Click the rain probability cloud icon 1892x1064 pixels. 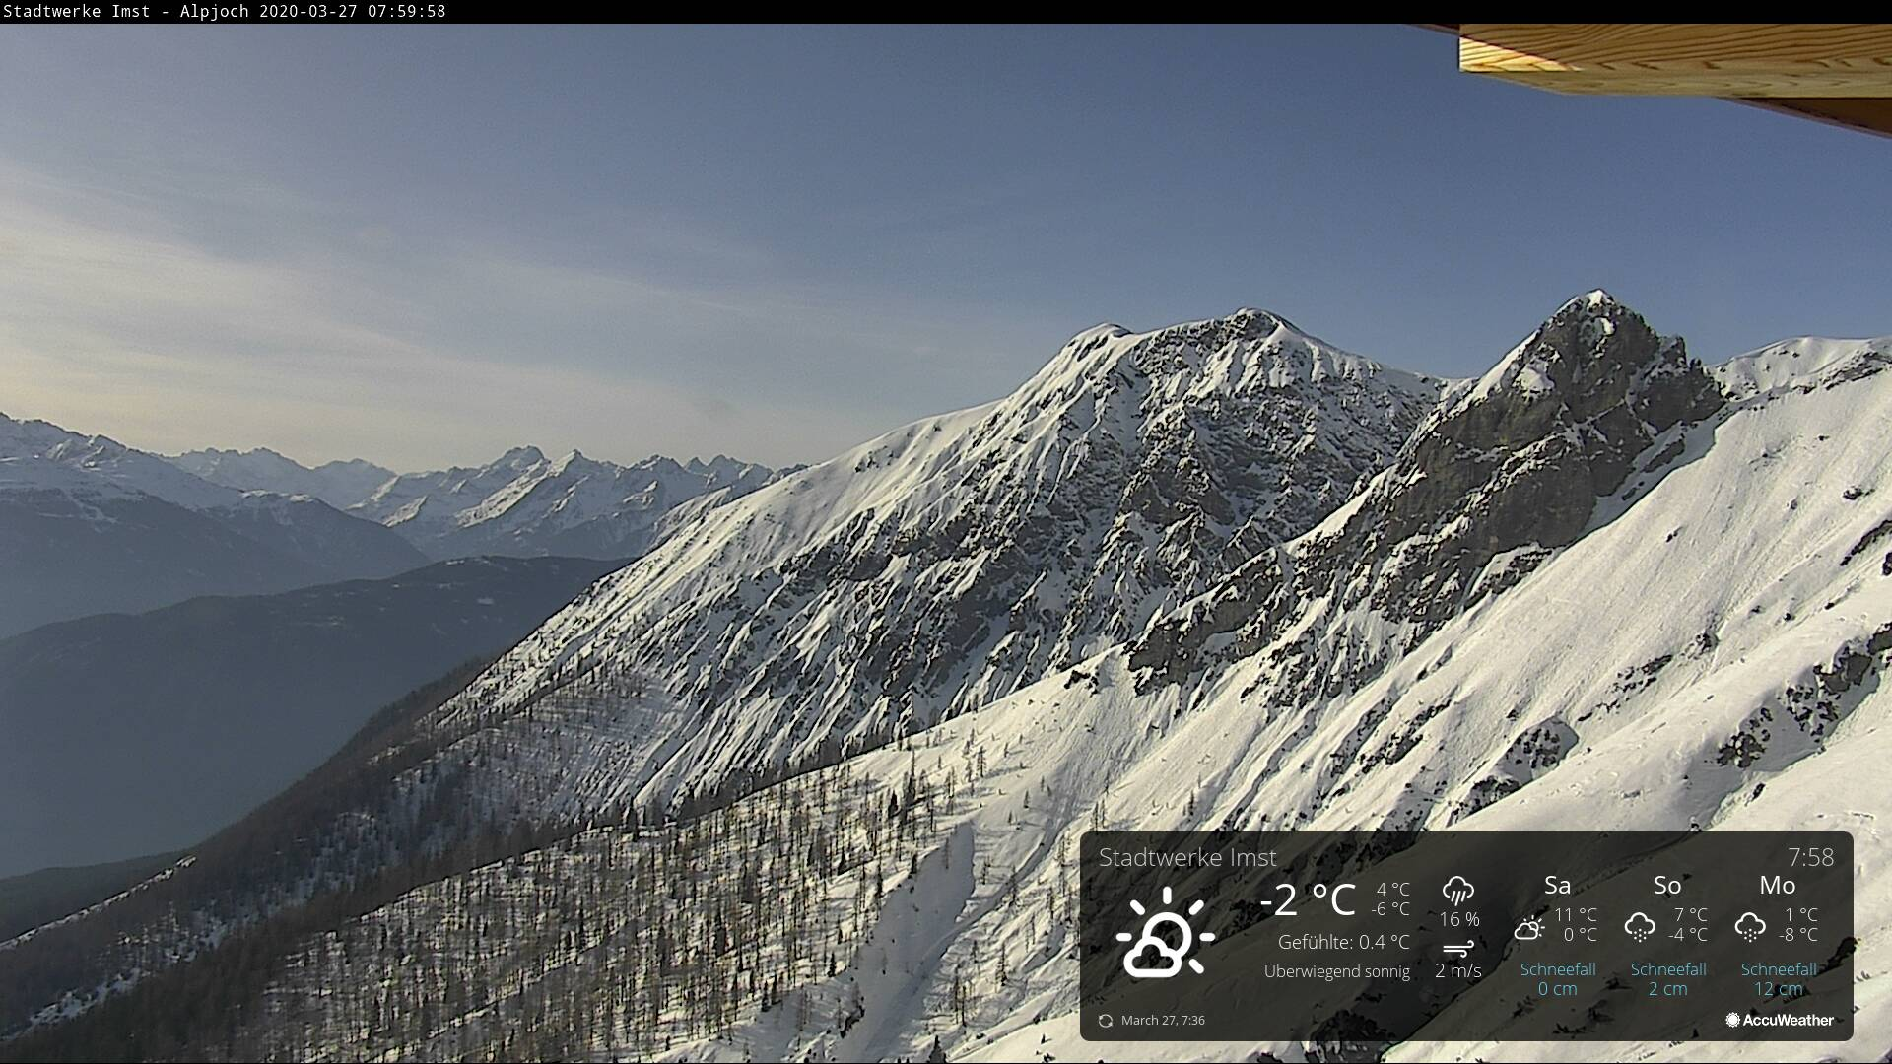tap(1457, 891)
